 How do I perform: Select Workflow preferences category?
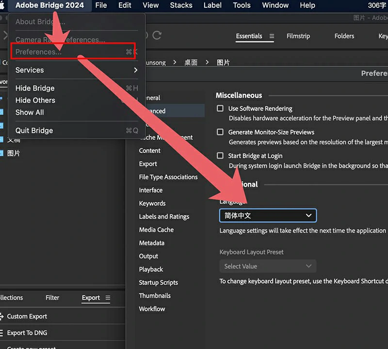click(x=152, y=309)
